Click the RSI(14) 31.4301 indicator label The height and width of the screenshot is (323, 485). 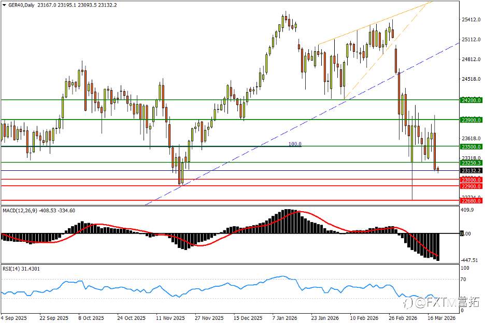coord(21,269)
